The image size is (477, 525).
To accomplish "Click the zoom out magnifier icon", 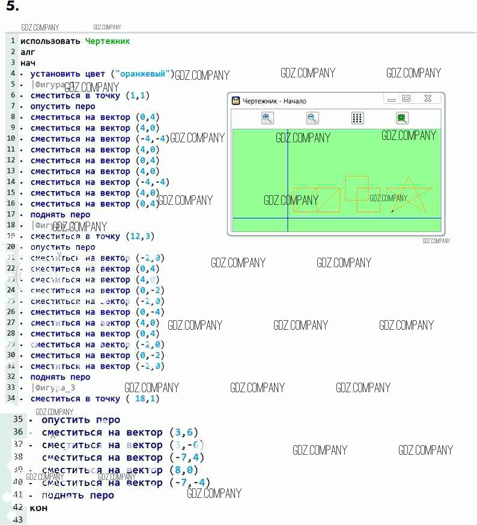I will pyautogui.click(x=312, y=118).
